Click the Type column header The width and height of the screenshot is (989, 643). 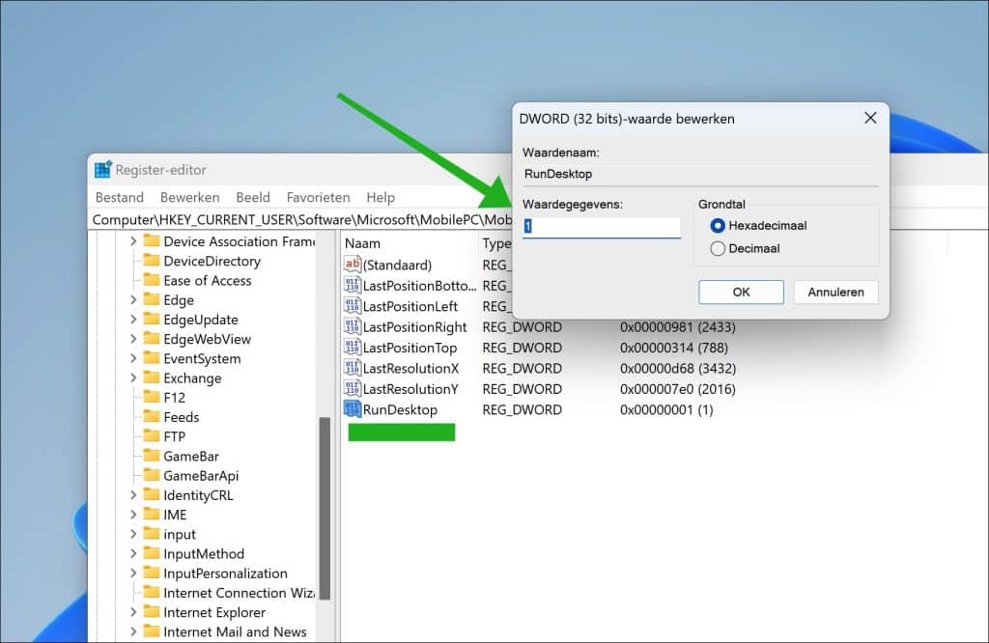tap(497, 243)
